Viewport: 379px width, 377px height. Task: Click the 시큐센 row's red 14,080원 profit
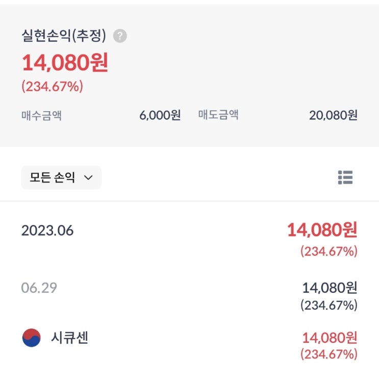330,337
